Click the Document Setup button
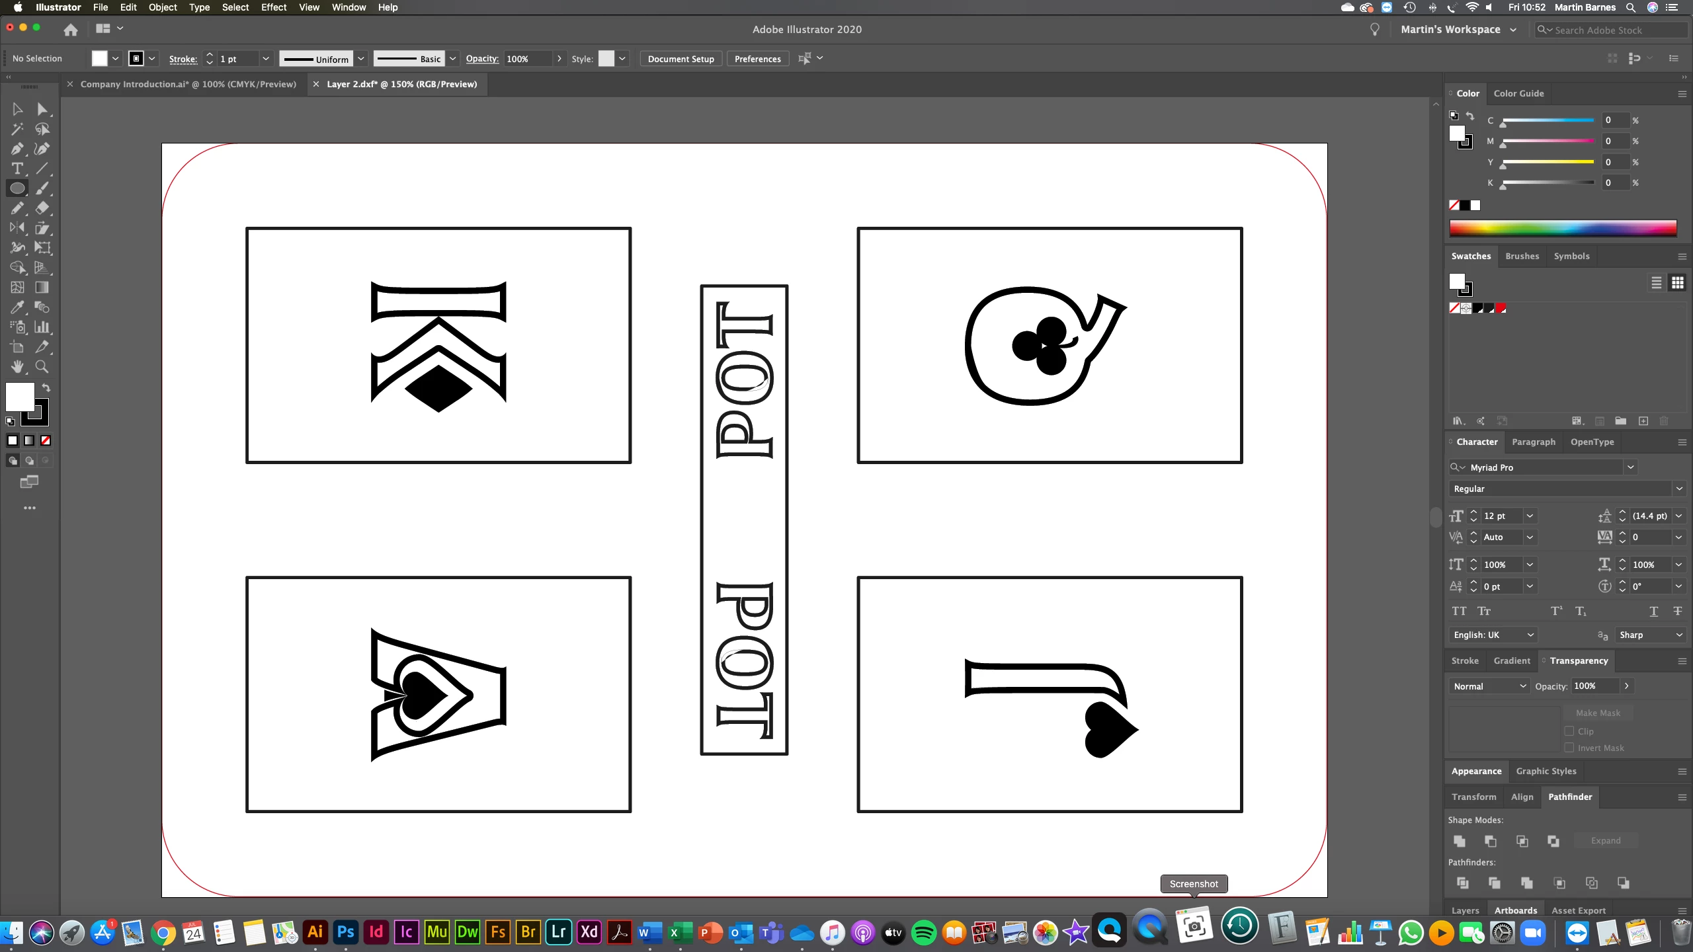This screenshot has width=1693, height=952. 681,59
